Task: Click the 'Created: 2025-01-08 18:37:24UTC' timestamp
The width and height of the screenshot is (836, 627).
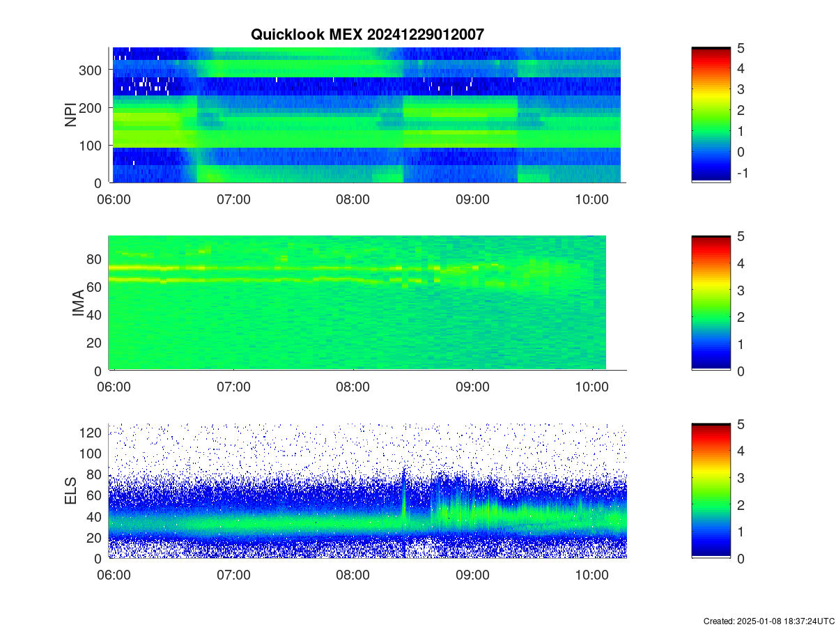Action: tap(768, 621)
